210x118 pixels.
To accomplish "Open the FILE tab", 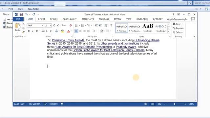I will (18, 19).
